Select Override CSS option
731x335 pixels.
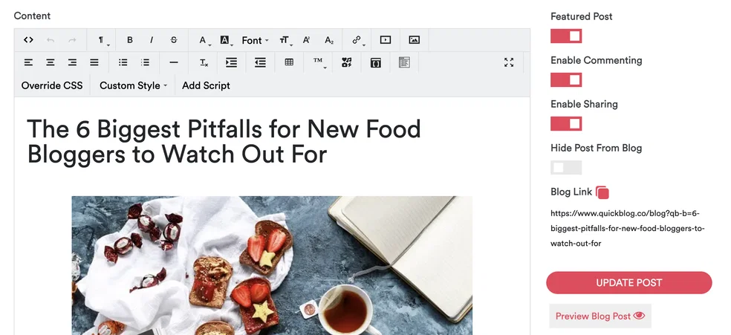click(x=52, y=85)
